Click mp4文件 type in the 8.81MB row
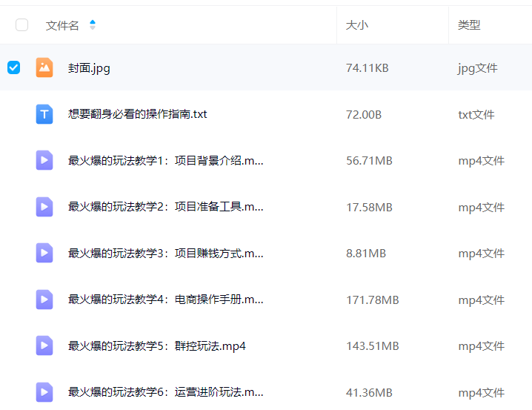 pos(481,254)
